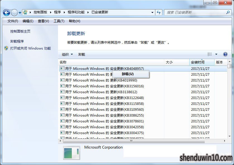Click the Back navigation arrow button
The width and height of the screenshot is (234, 165).
pyautogui.click(x=6, y=13)
